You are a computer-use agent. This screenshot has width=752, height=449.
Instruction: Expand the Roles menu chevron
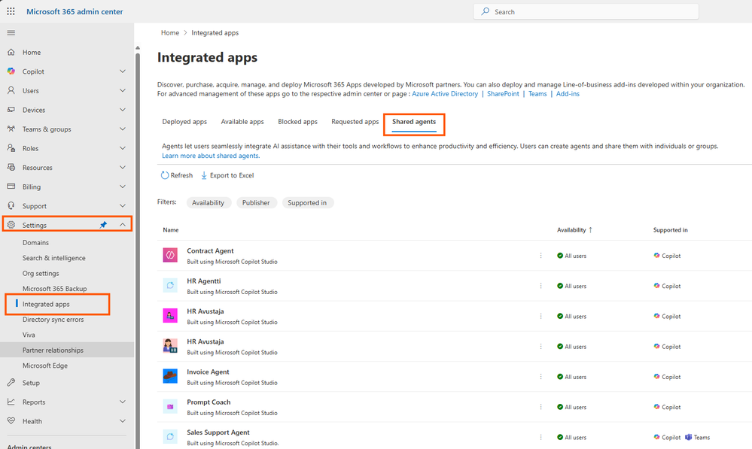tap(123, 148)
